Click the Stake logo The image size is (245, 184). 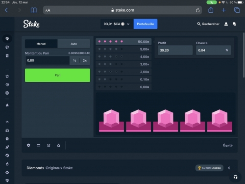[x=31, y=24]
